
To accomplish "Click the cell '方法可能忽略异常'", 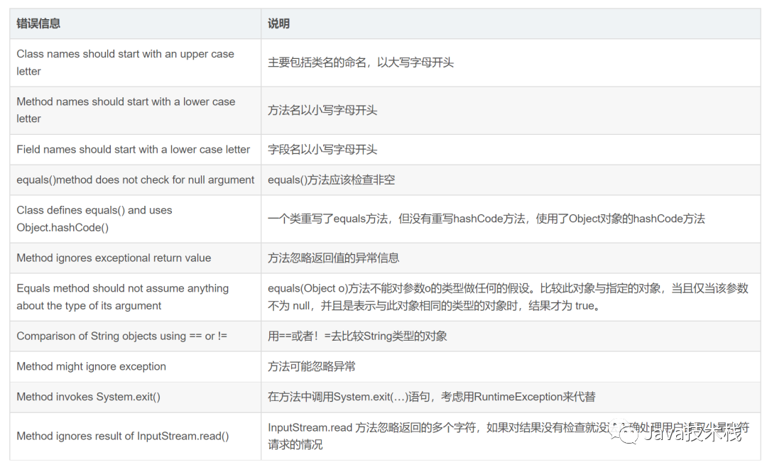I will pos(511,366).
